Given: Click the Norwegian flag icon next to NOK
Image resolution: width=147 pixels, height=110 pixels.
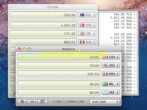Looking at the screenshot, I should click(82, 25).
